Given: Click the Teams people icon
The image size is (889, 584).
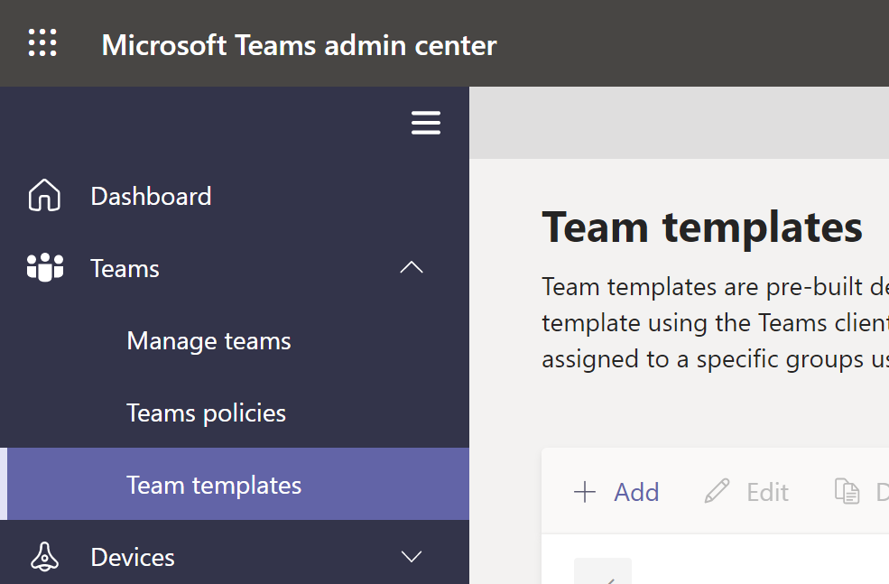Looking at the screenshot, I should pos(45,267).
